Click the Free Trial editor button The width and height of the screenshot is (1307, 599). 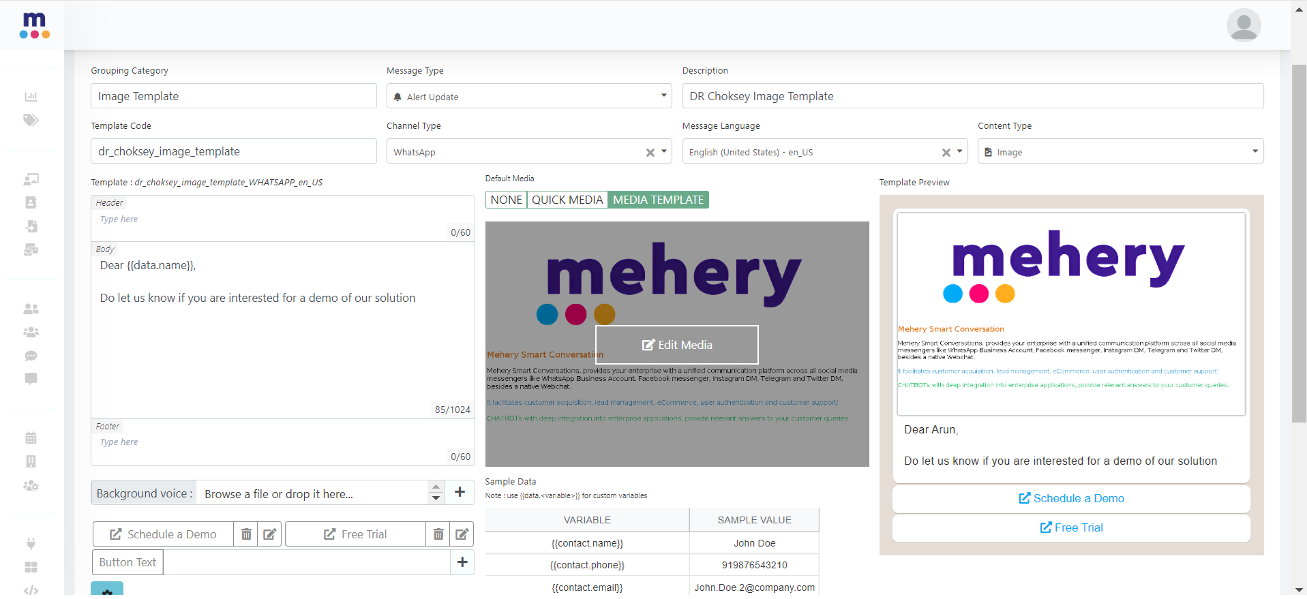pyautogui.click(x=355, y=534)
